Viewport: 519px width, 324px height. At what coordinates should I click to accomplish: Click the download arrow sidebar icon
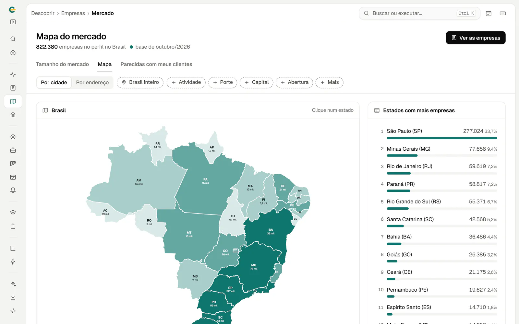(13, 297)
